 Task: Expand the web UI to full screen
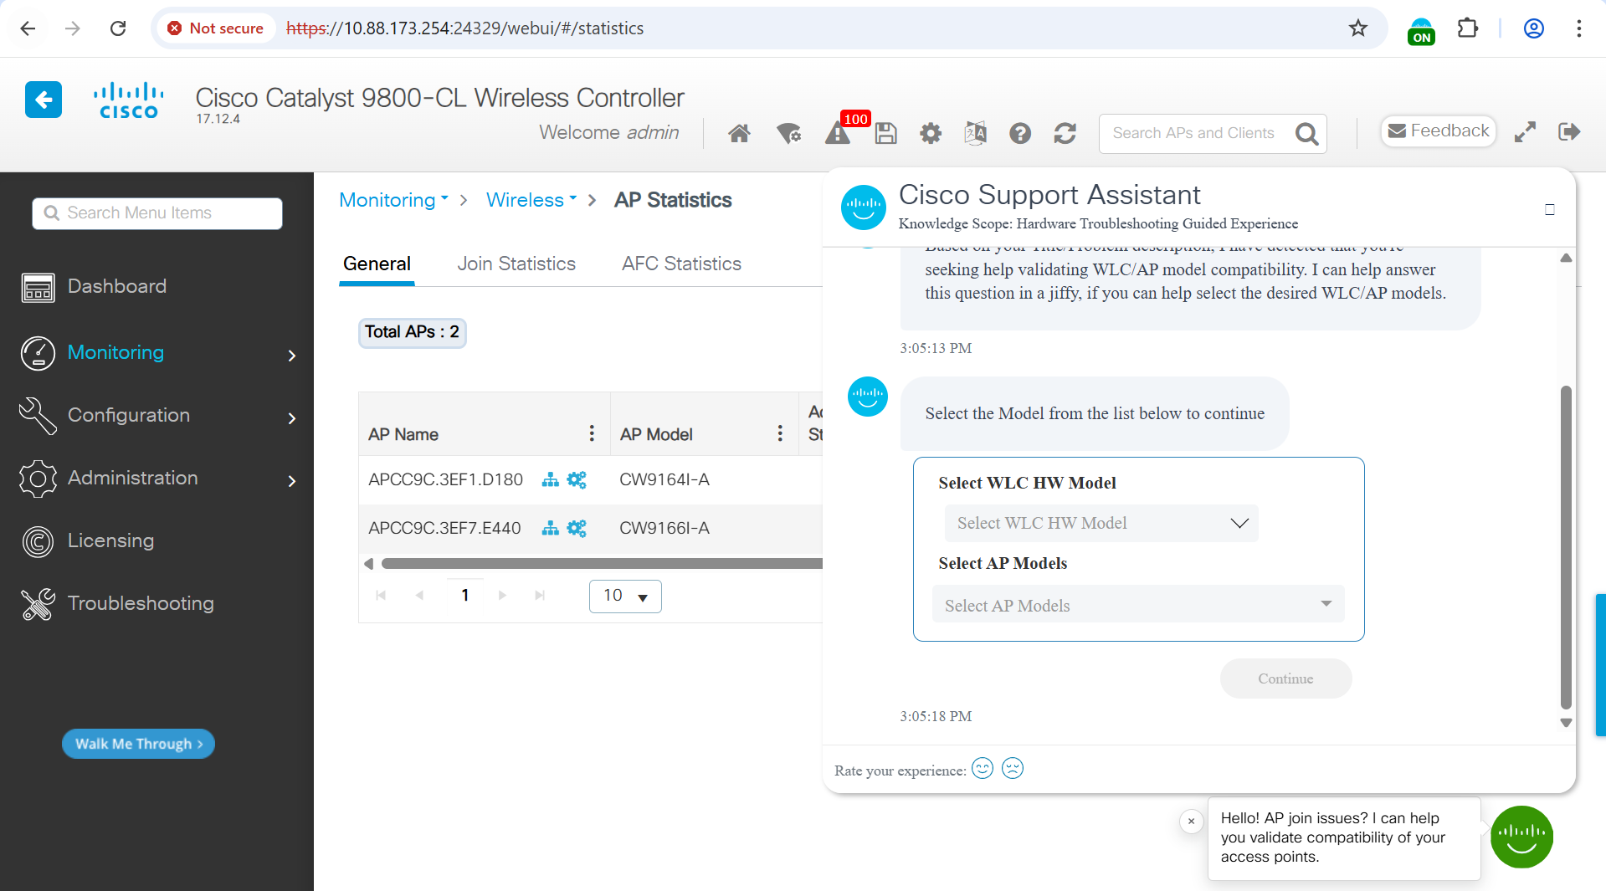click(1525, 131)
